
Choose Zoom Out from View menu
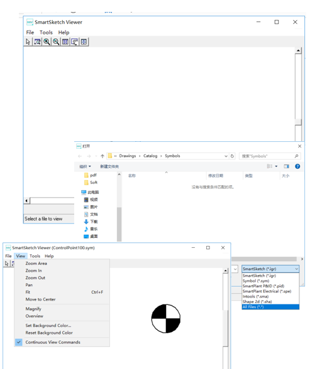(x=62, y=277)
